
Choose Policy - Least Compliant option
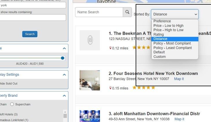click(x=175, y=48)
